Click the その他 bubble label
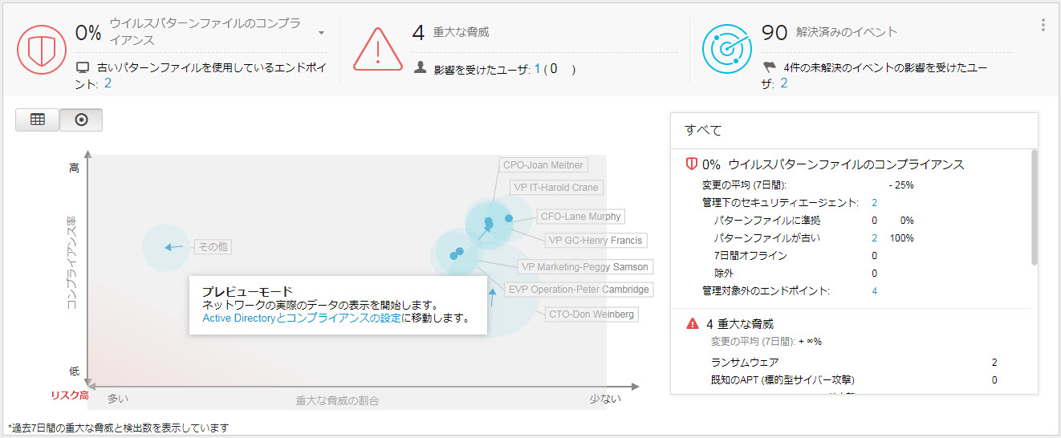This screenshot has width=1061, height=438. pyautogui.click(x=213, y=247)
